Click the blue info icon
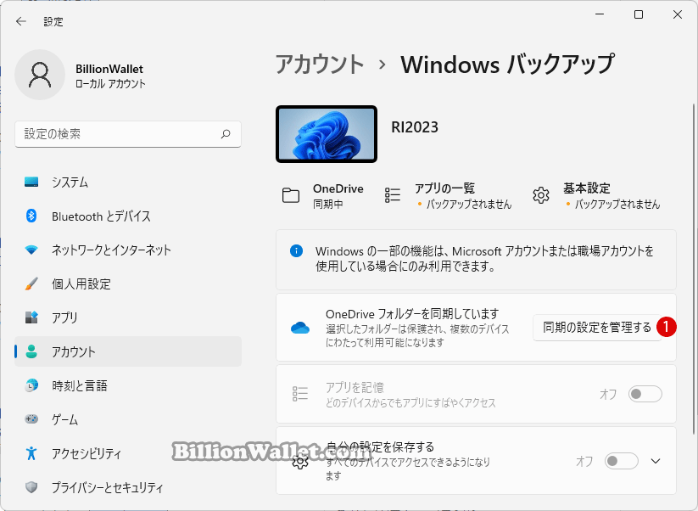698x511 pixels. tap(297, 250)
